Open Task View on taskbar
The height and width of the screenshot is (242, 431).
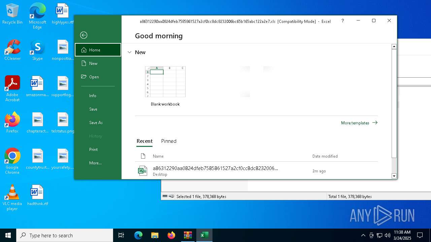[x=121, y=235]
